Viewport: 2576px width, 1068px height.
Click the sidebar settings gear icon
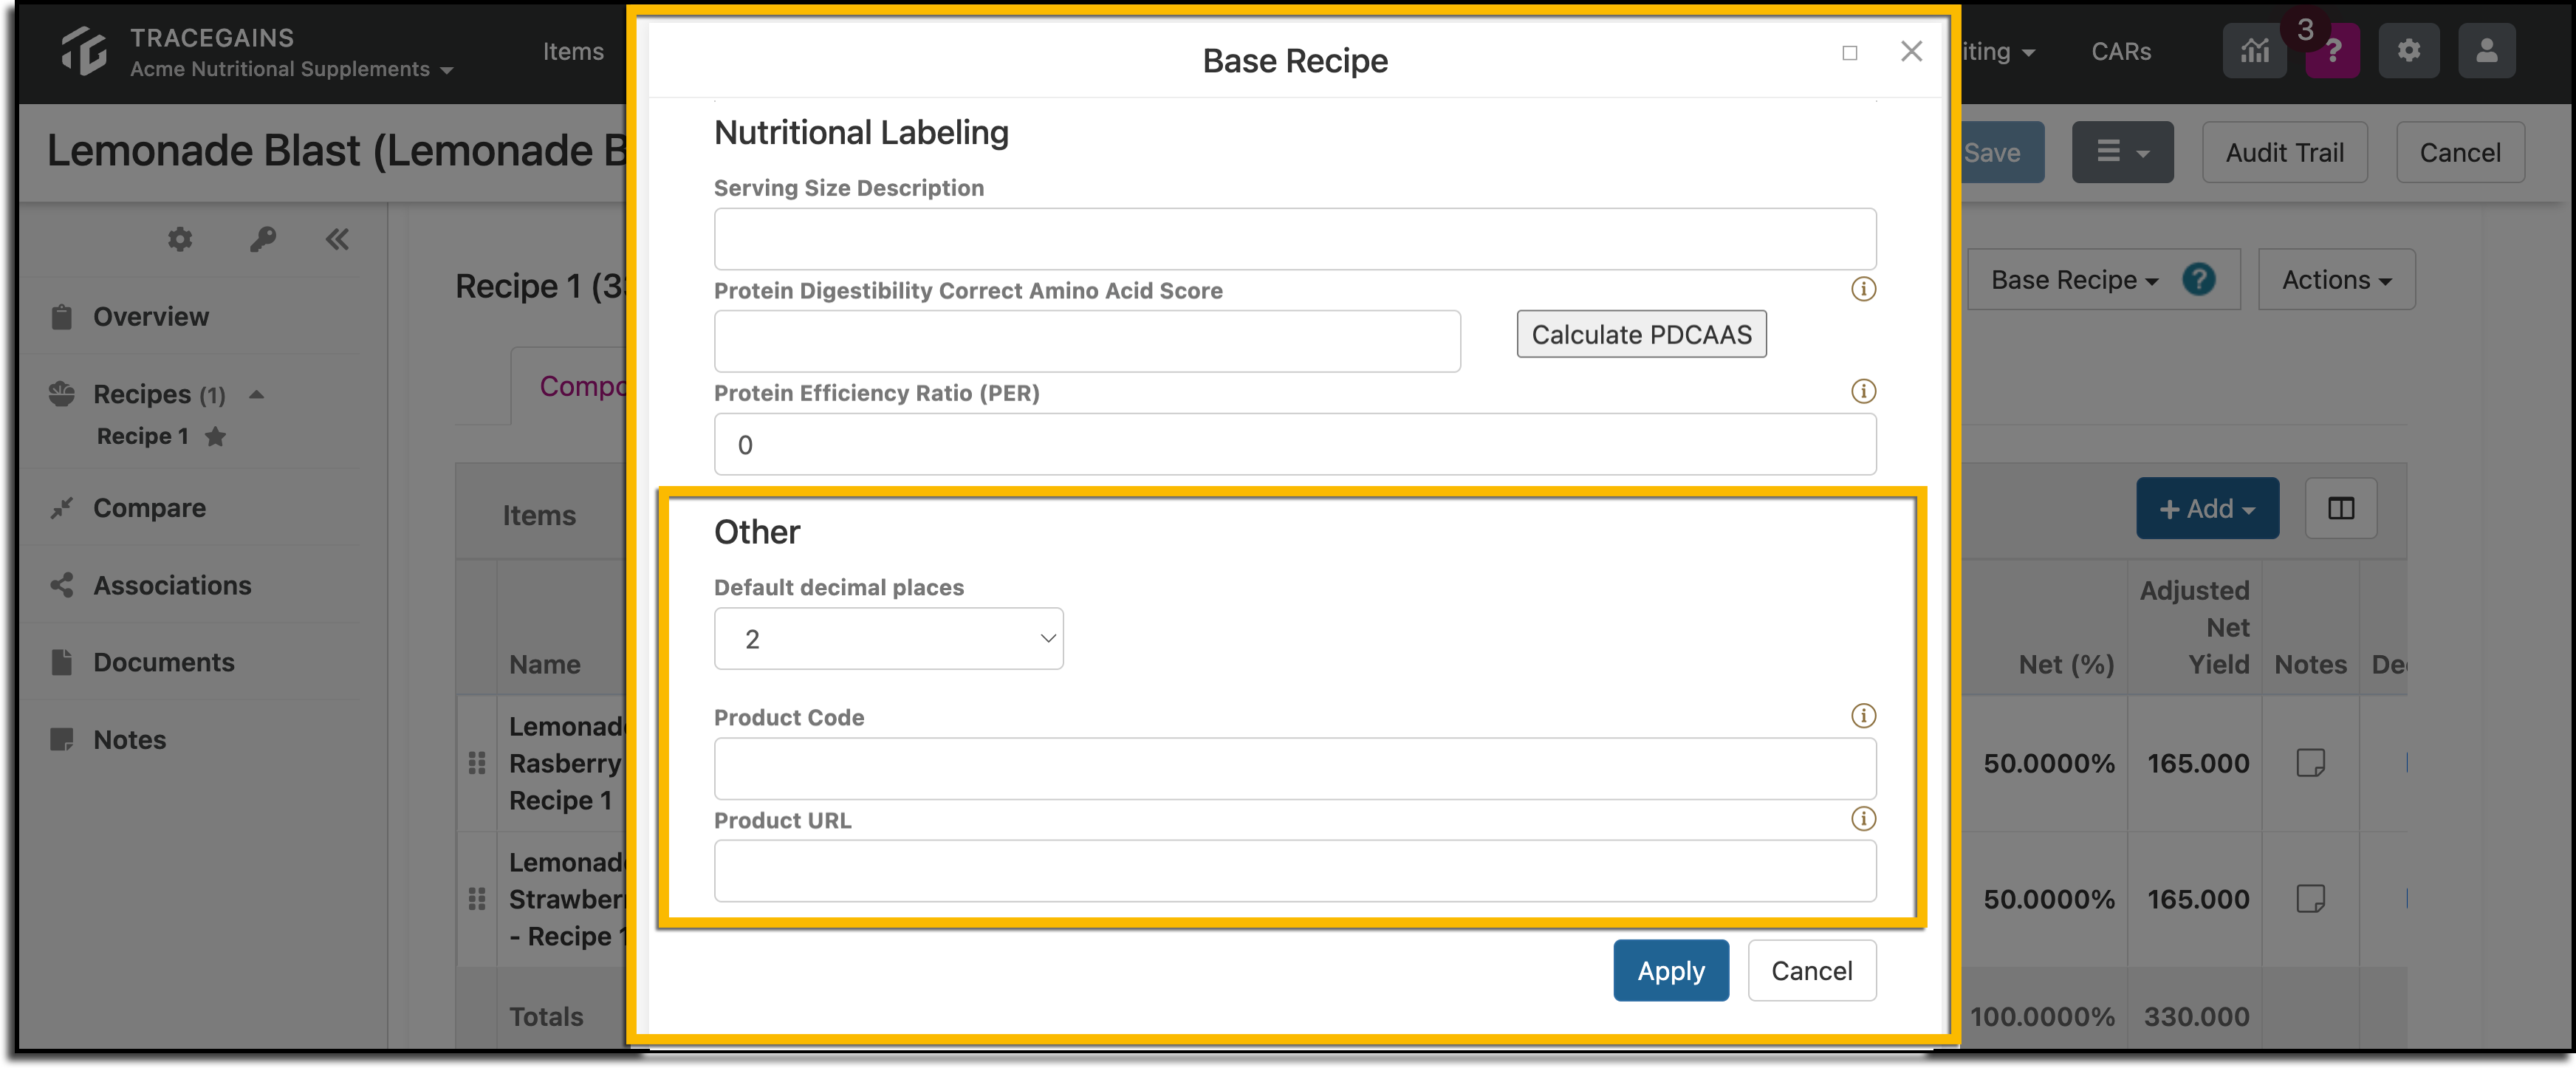180,239
